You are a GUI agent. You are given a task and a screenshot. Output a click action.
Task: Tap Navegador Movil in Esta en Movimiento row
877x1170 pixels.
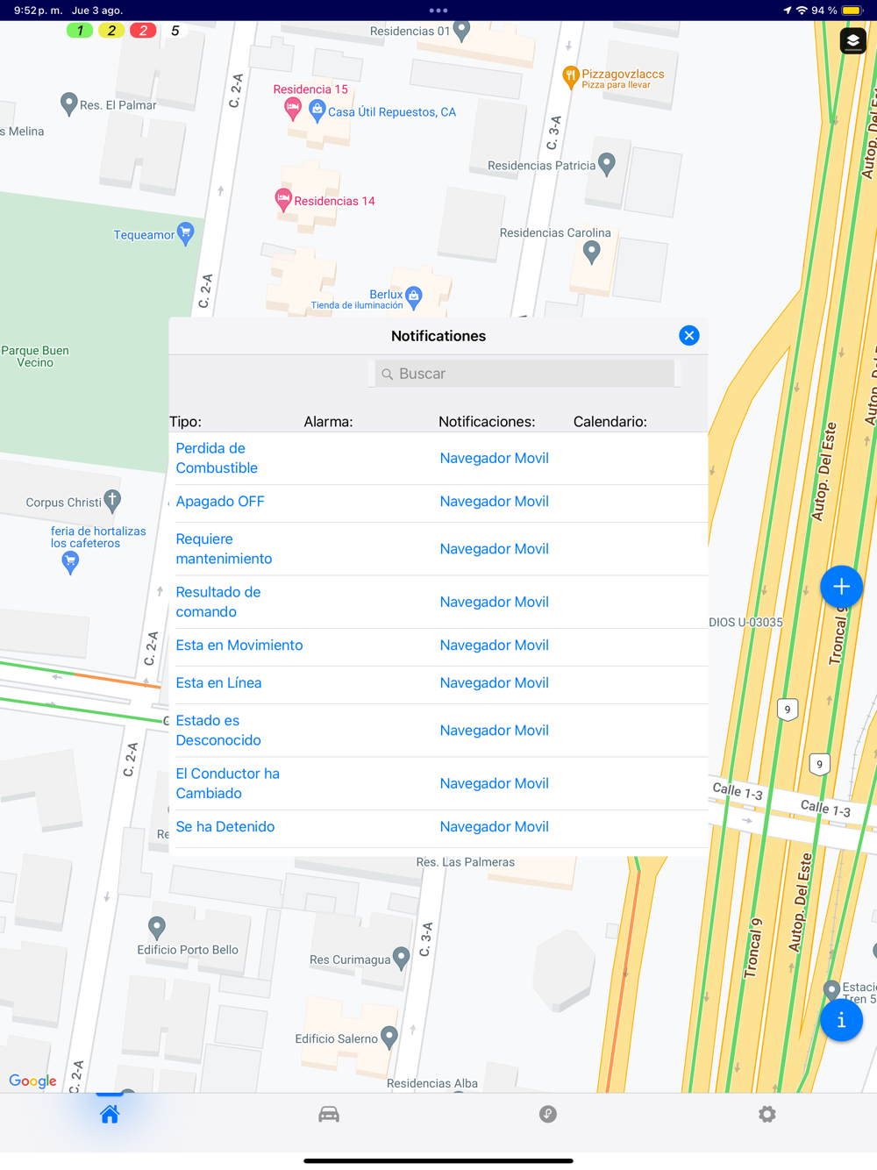click(495, 646)
